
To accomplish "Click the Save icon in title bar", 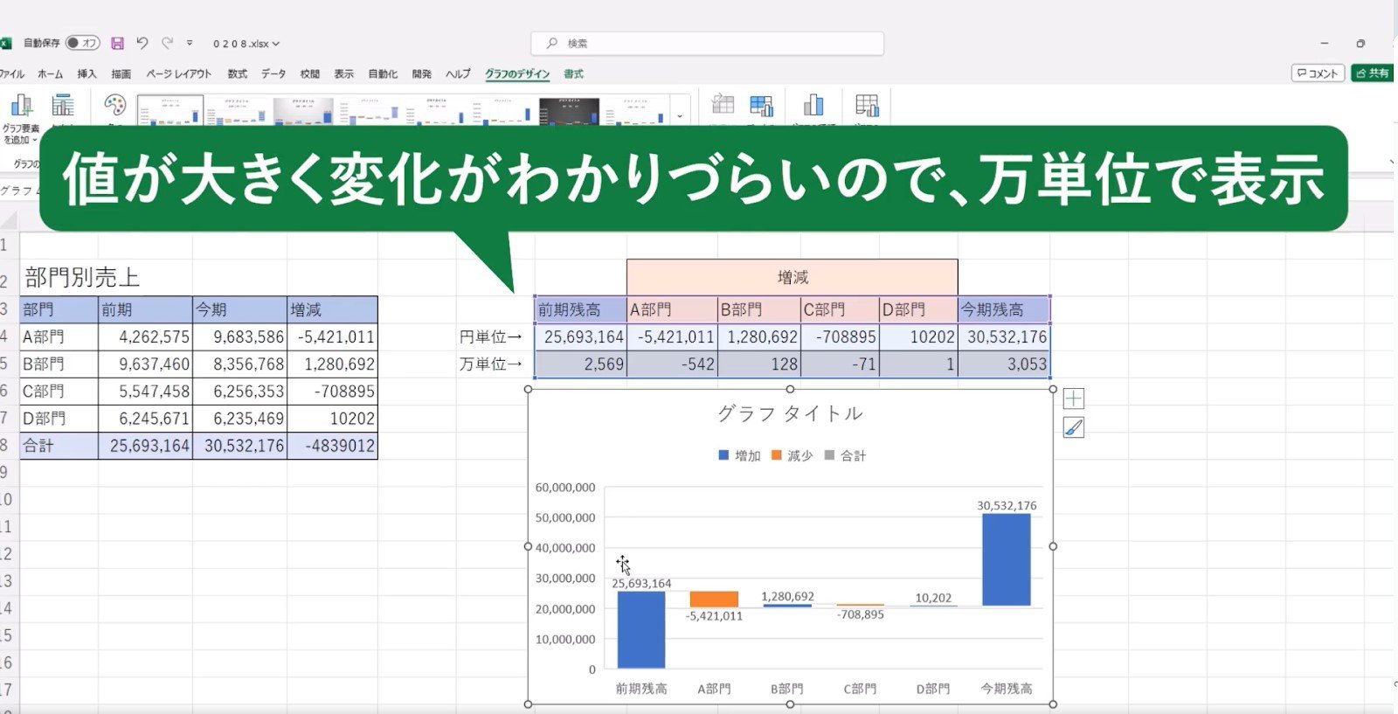I will coord(117,43).
